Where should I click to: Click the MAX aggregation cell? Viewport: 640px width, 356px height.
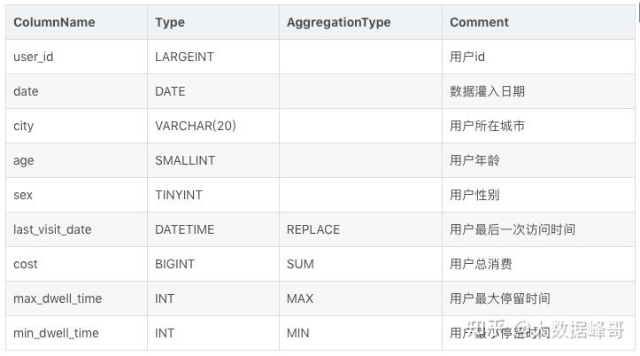[x=300, y=298]
